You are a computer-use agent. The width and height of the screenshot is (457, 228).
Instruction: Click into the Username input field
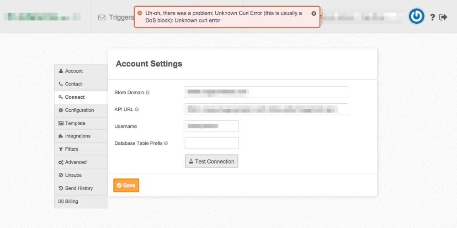tap(212, 126)
